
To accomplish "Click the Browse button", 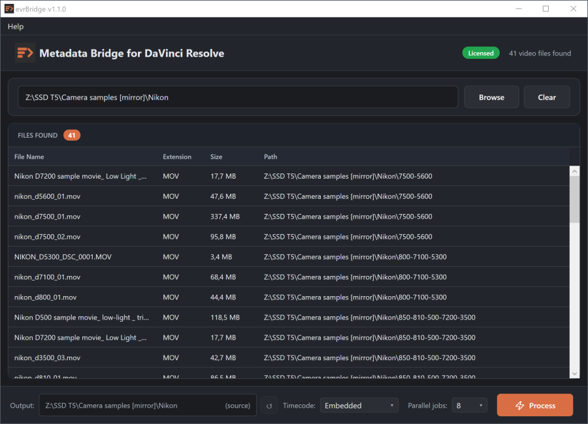I will [x=491, y=97].
